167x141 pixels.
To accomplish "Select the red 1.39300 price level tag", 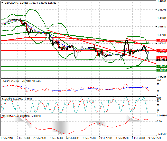I will click(x=161, y=51).
